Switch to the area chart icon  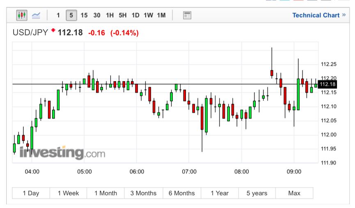[36, 16]
